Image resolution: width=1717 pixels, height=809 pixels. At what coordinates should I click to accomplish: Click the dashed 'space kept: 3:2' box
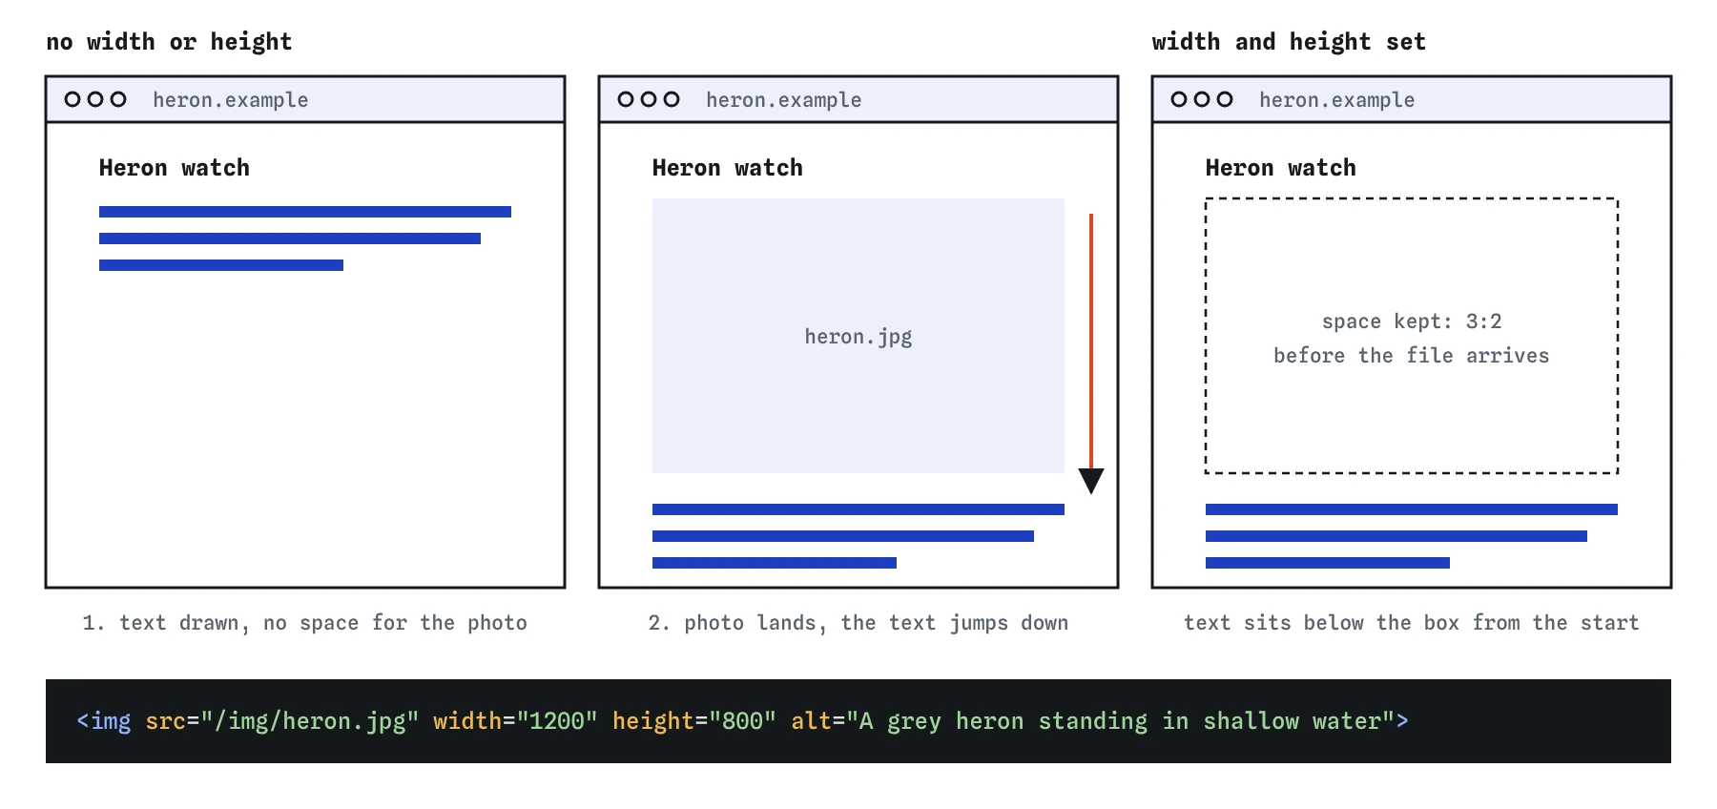[x=1412, y=336]
